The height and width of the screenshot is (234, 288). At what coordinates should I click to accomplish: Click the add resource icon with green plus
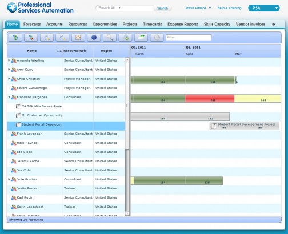[x=125, y=38]
